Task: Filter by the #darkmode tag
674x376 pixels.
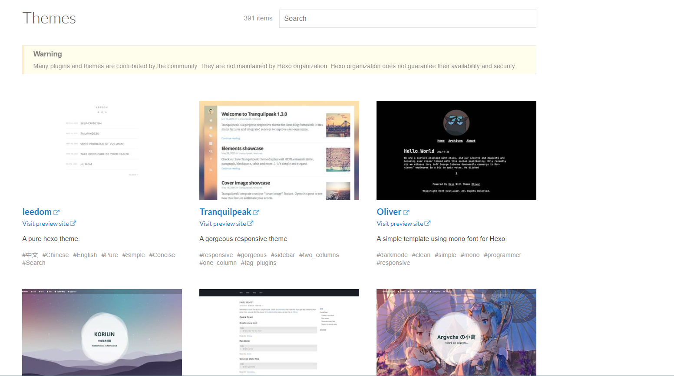Action: pyautogui.click(x=392, y=255)
